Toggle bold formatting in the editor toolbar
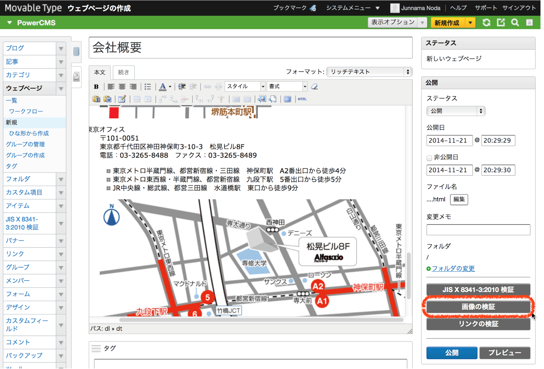544x369 pixels. 96,87
